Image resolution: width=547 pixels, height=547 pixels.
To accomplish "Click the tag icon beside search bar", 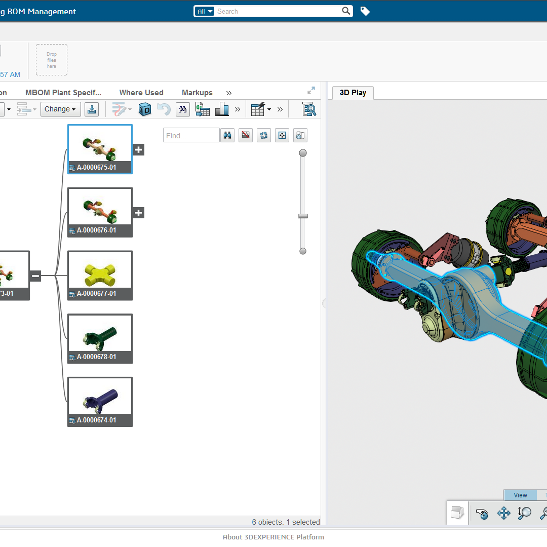I will pos(365,11).
